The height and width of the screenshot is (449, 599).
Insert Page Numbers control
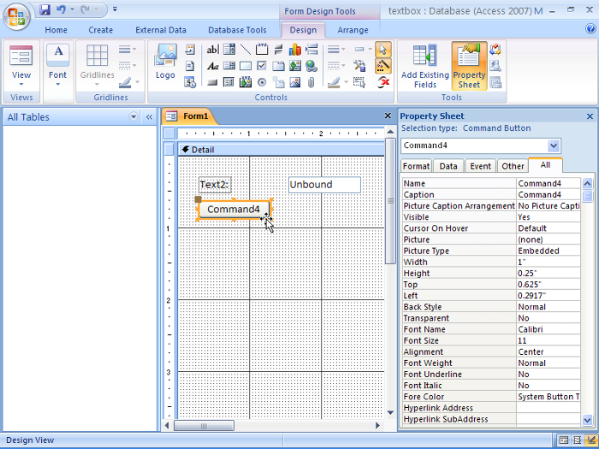coord(190,66)
